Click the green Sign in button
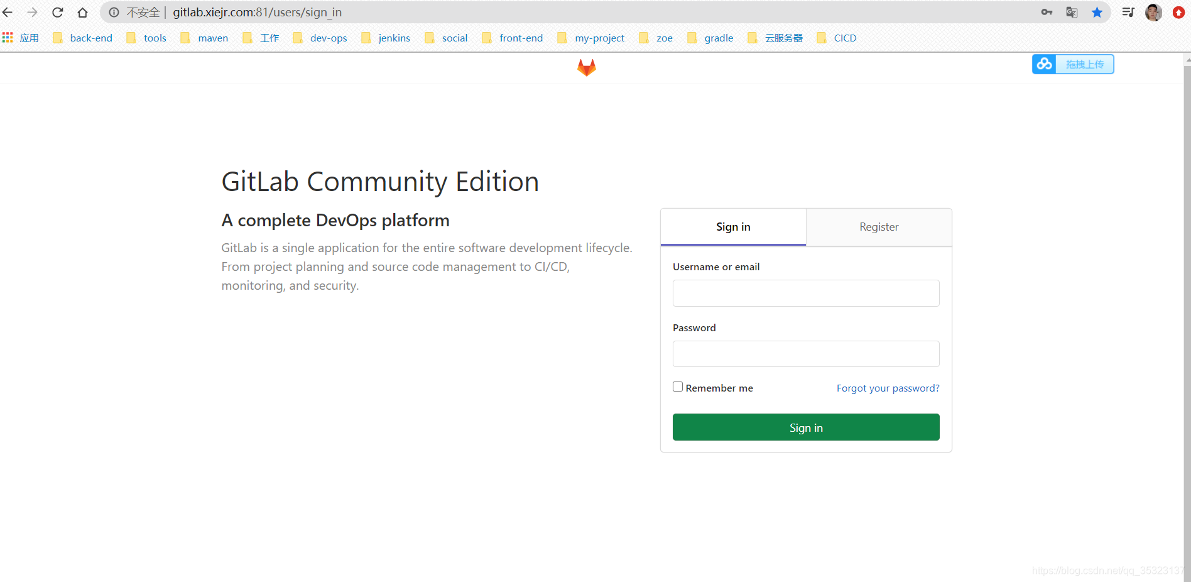The width and height of the screenshot is (1191, 582). pyautogui.click(x=806, y=427)
